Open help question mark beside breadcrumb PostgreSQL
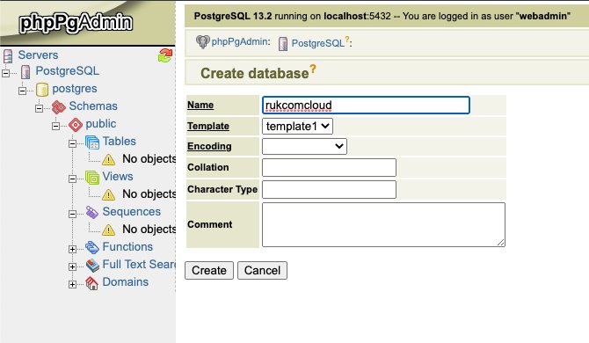 click(x=347, y=40)
